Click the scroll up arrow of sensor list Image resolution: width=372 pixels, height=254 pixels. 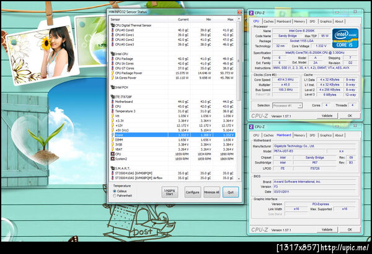click(x=239, y=19)
